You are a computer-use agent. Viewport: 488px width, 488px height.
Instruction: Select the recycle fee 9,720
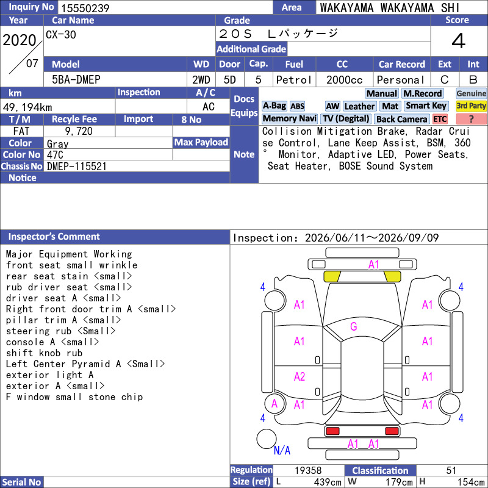79,131
